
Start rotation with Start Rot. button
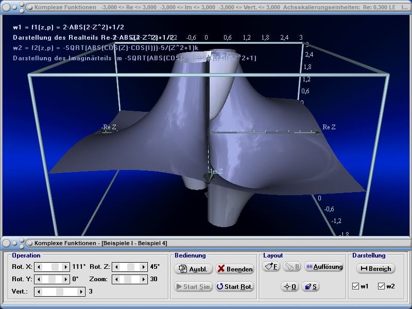click(x=235, y=287)
